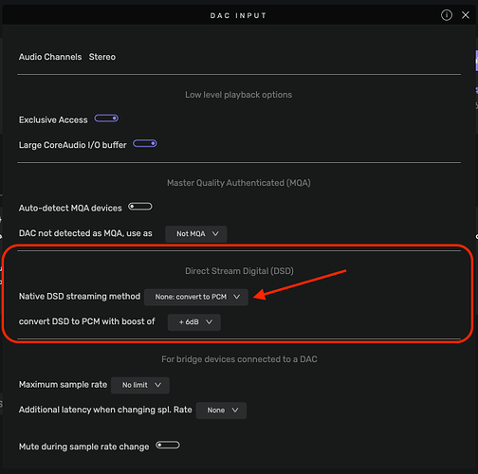Click DAC not detected as MQA label
This screenshot has width=478, height=474.
coord(85,233)
